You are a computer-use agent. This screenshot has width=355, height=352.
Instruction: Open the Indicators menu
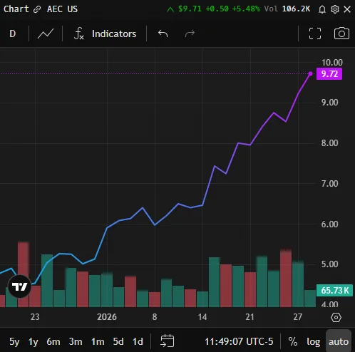114,33
